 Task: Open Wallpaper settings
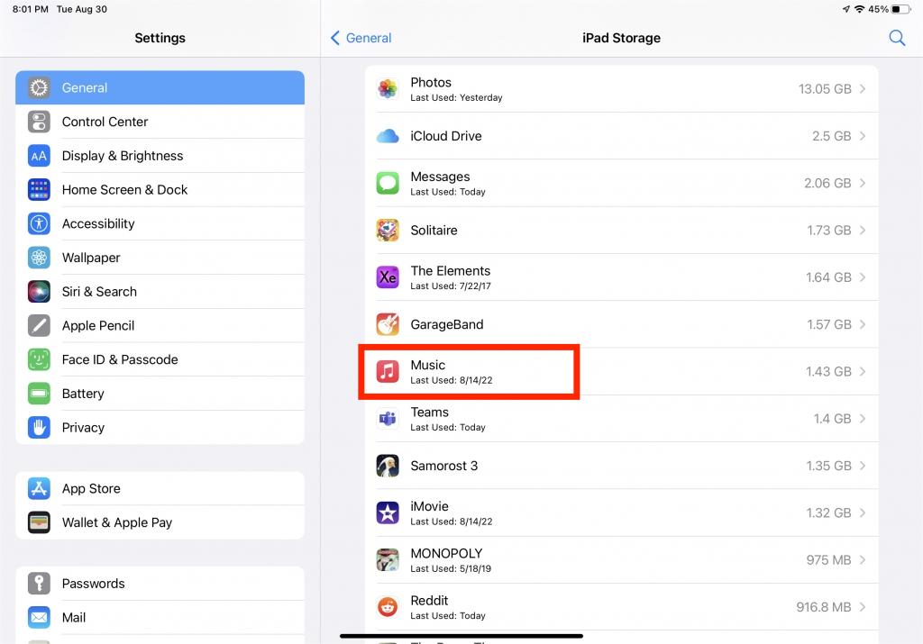(x=160, y=258)
